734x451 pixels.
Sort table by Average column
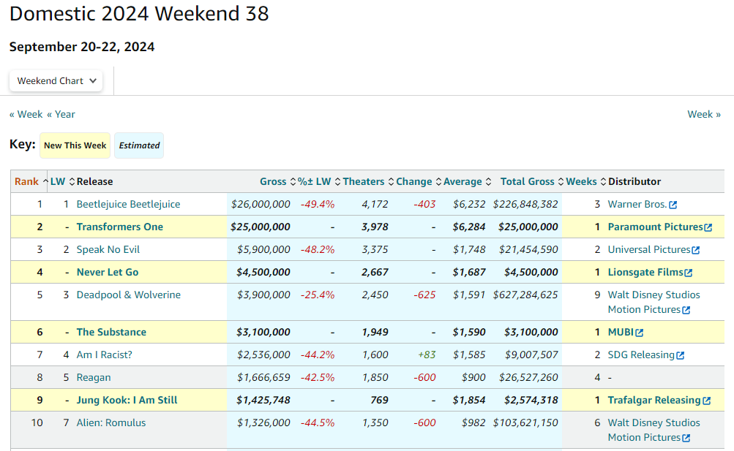467,181
